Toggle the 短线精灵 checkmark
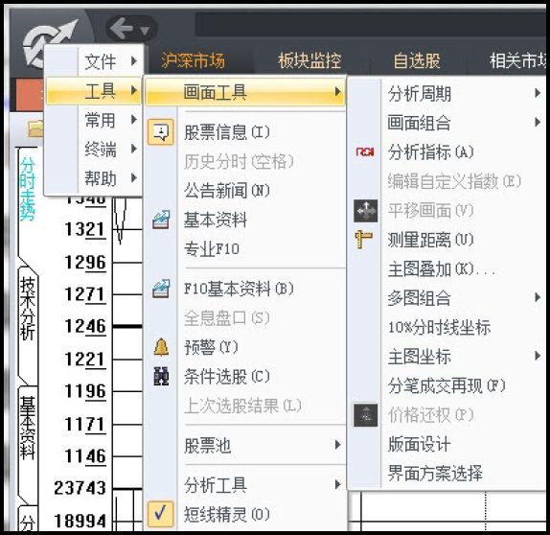 pyautogui.click(x=161, y=514)
